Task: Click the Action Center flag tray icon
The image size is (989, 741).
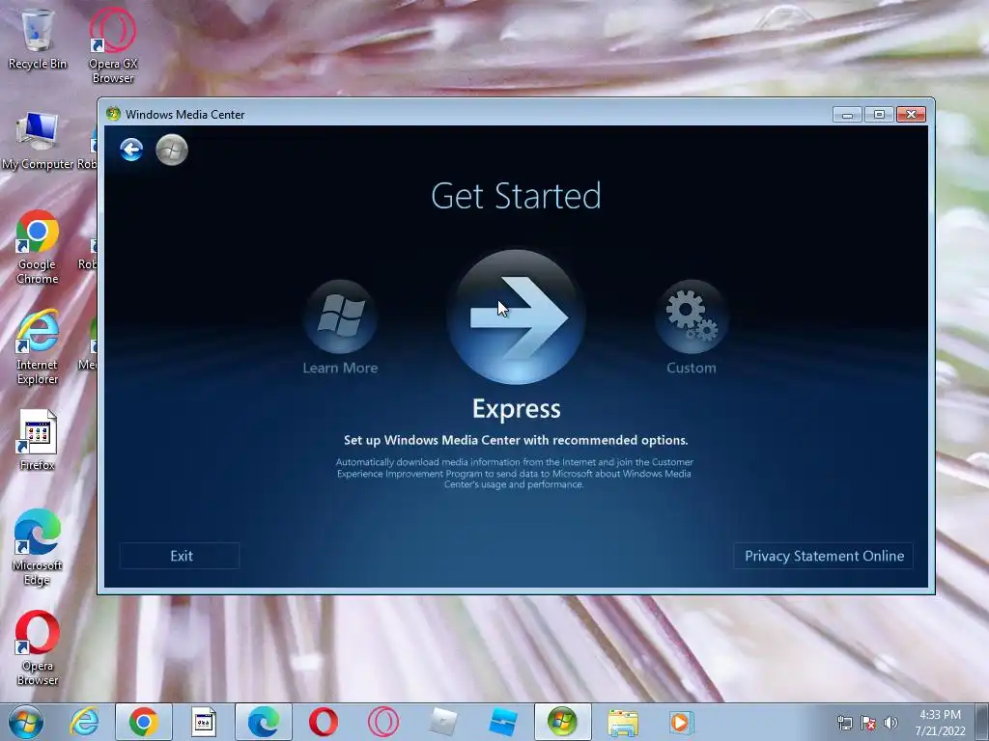Action: 868,723
